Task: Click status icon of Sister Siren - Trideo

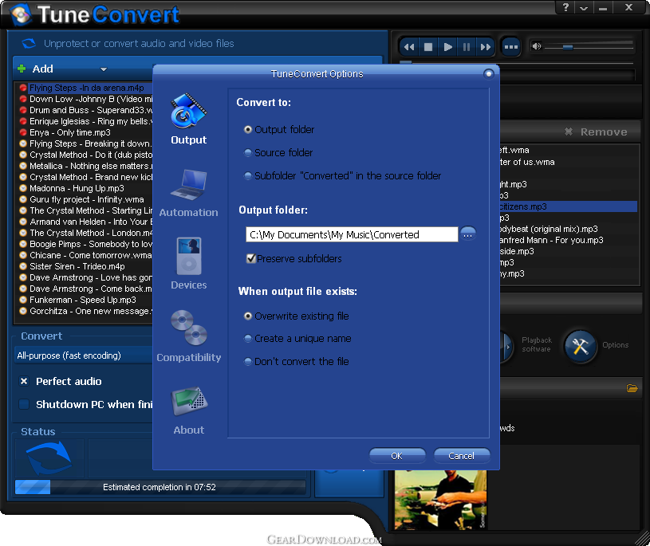Action: point(23,266)
